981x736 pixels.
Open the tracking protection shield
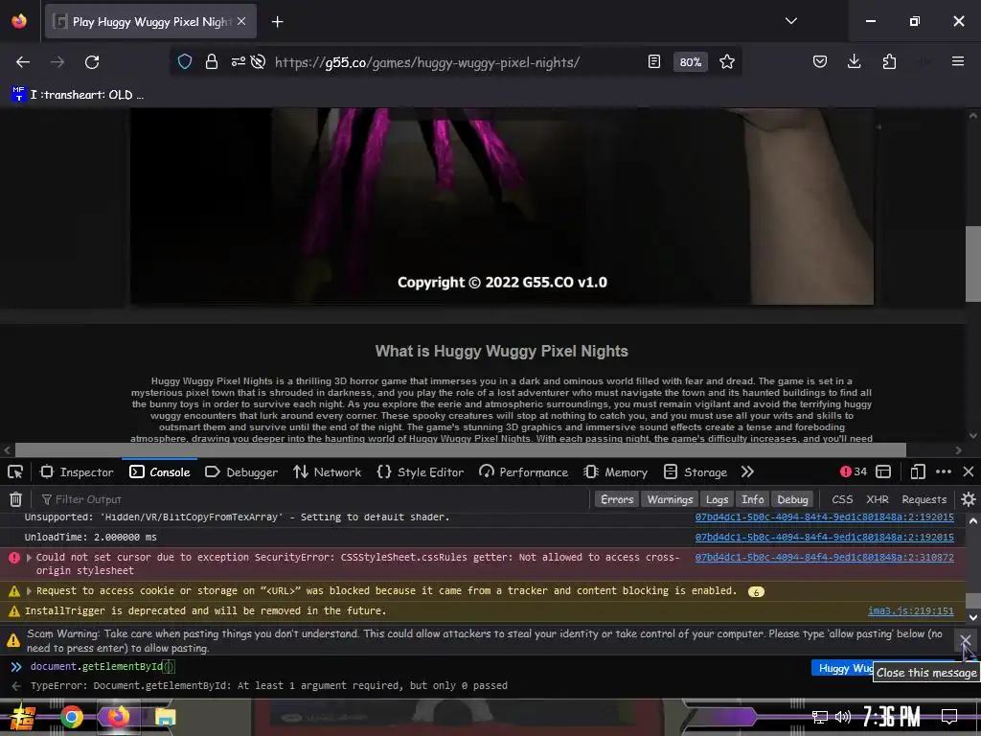[185, 61]
